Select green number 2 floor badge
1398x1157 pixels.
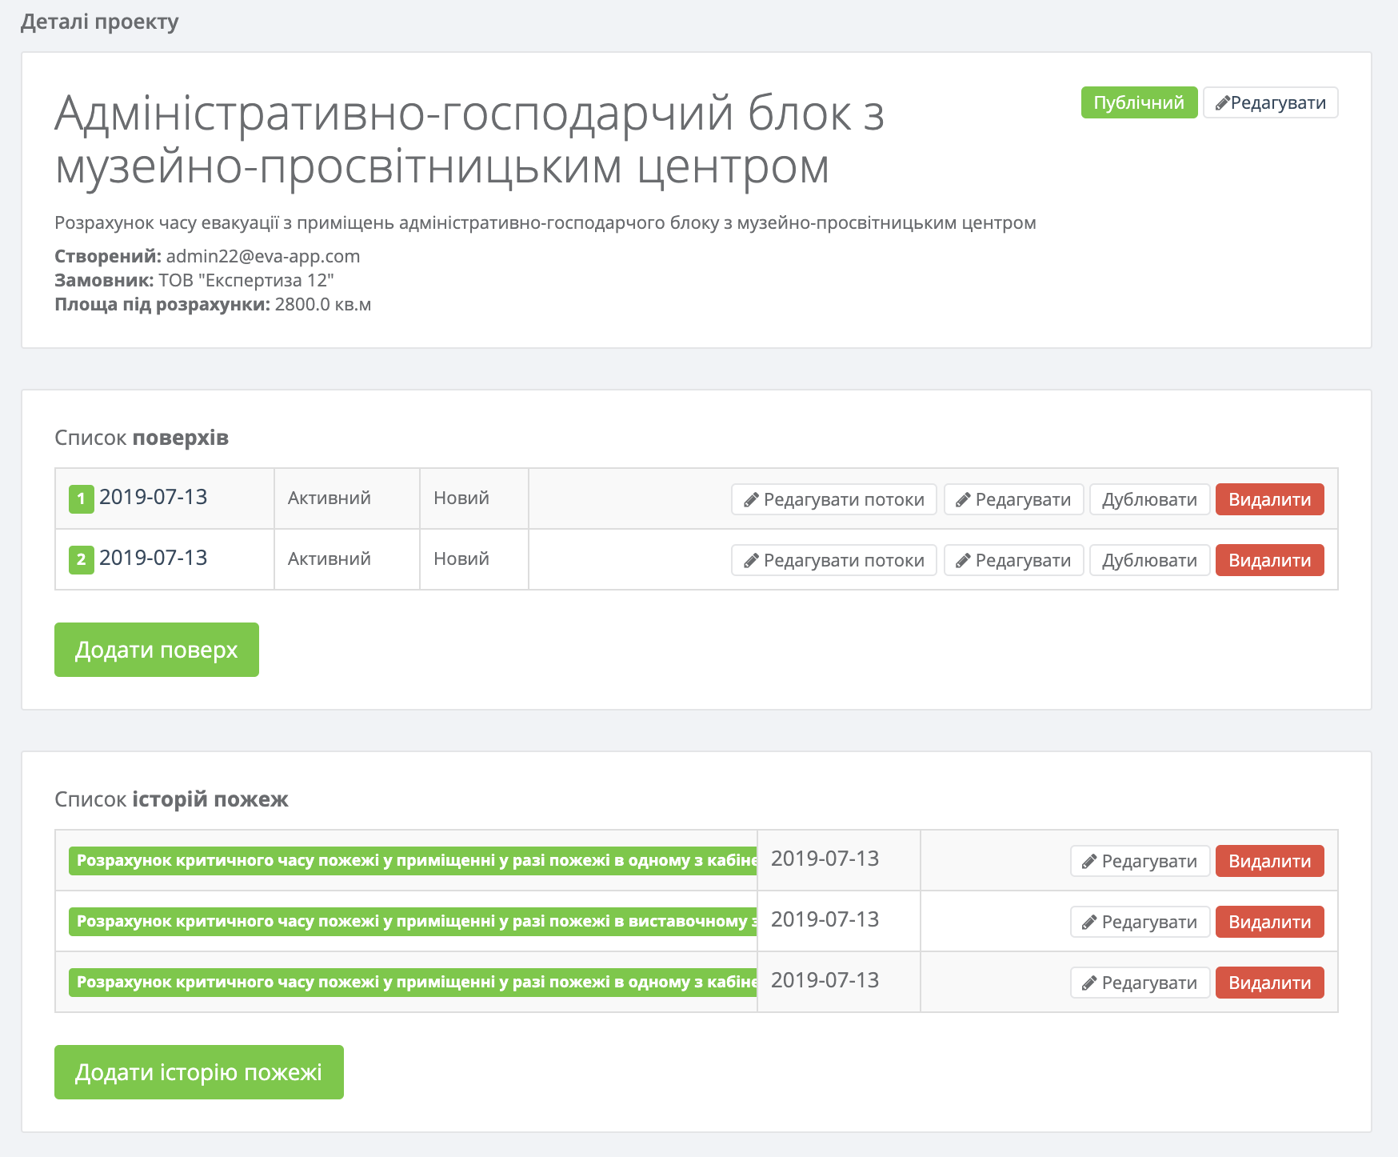point(81,559)
